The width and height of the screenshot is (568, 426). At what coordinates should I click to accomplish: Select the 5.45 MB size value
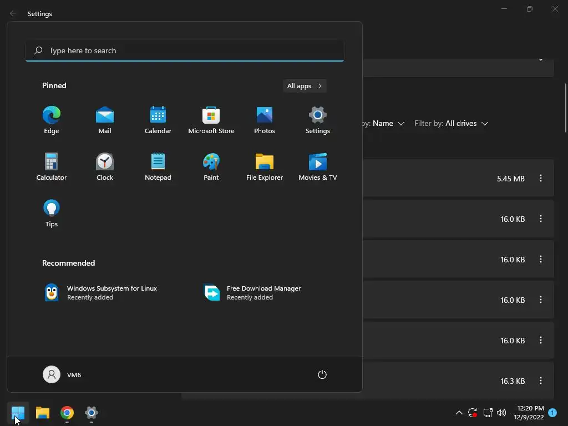point(511,179)
